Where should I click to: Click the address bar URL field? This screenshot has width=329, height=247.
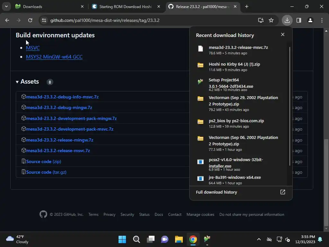147,20
